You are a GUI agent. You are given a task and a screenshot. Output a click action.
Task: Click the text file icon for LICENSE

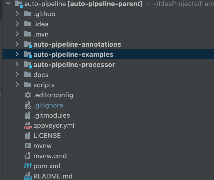tap(28, 136)
